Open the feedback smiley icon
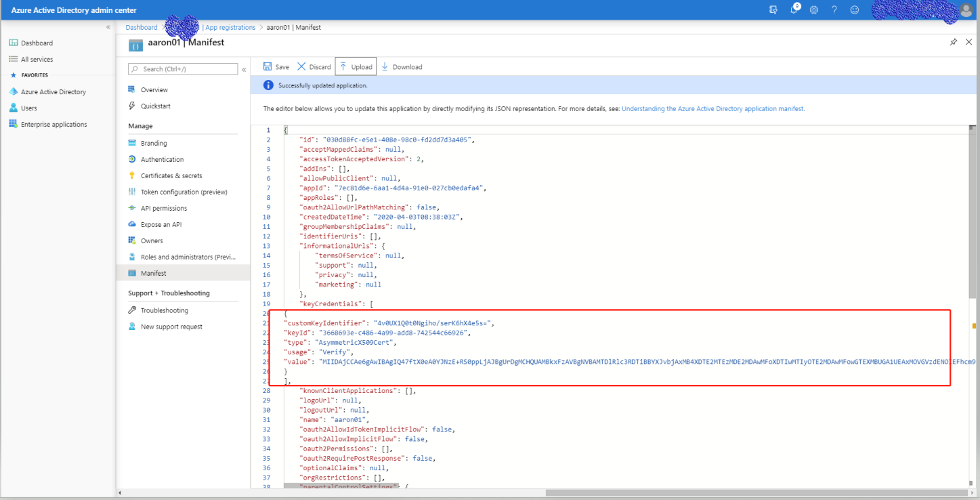Image resolution: width=980 pixels, height=500 pixels. pyautogui.click(x=855, y=9)
